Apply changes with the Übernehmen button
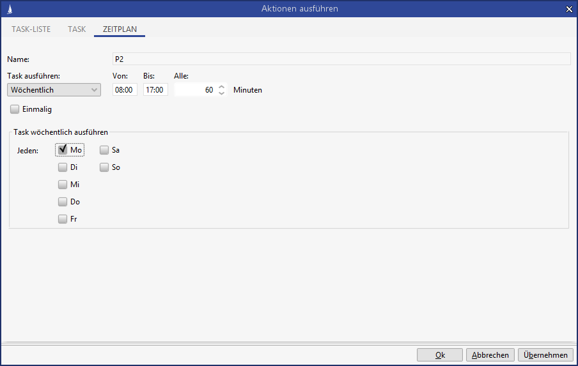Viewport: 578px width, 366px height. click(545, 355)
